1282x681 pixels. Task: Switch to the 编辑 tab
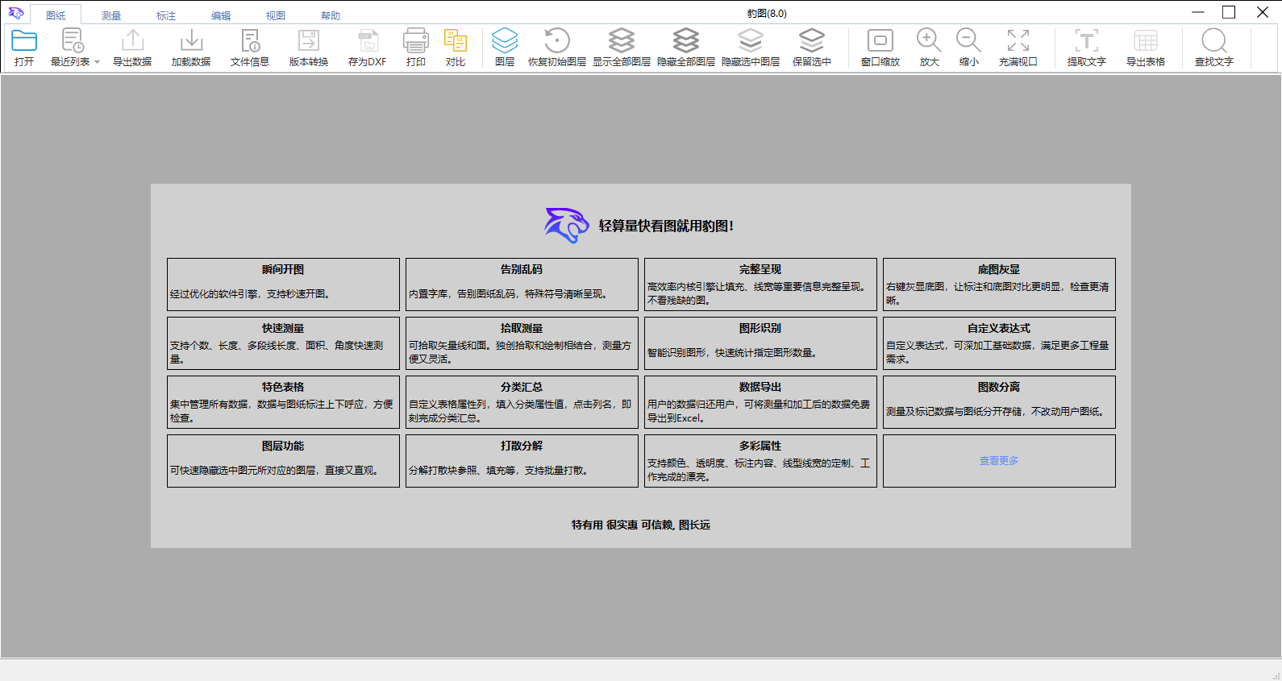click(221, 15)
